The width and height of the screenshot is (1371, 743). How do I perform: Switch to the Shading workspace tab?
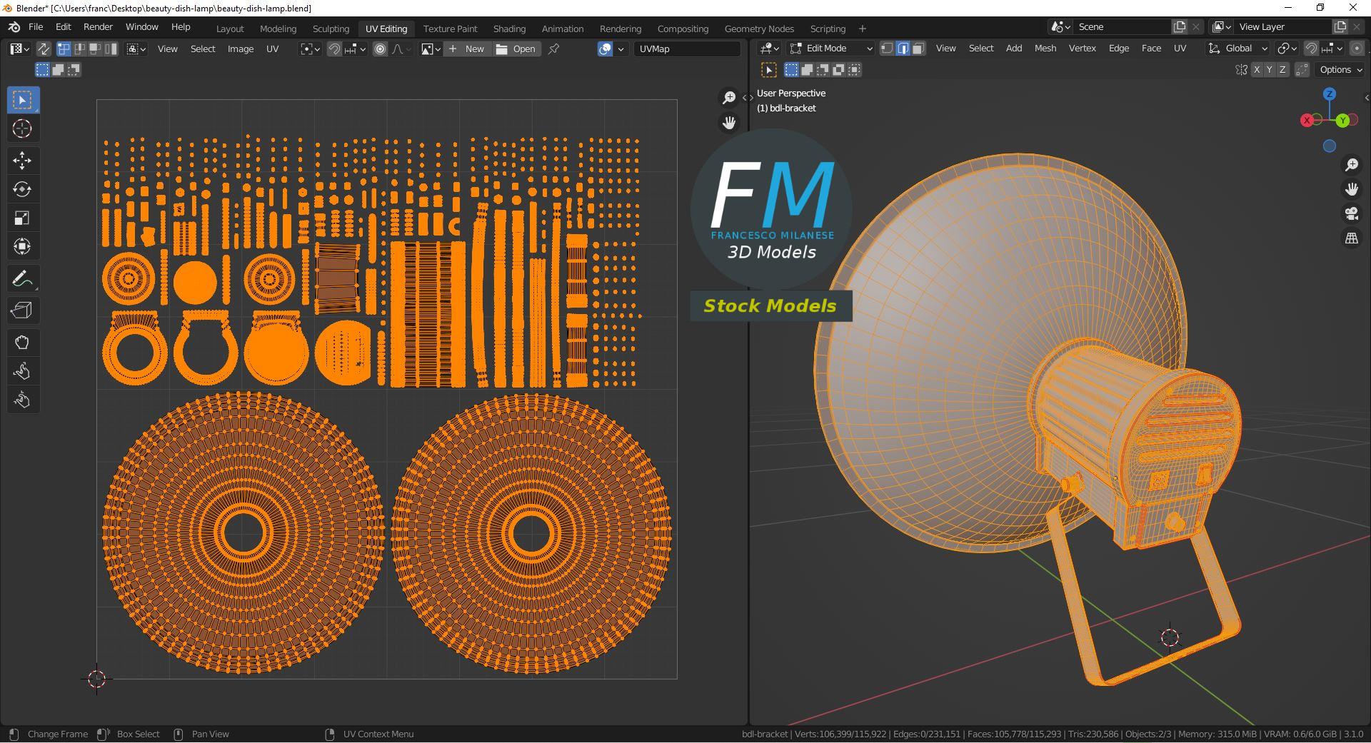pyautogui.click(x=509, y=29)
